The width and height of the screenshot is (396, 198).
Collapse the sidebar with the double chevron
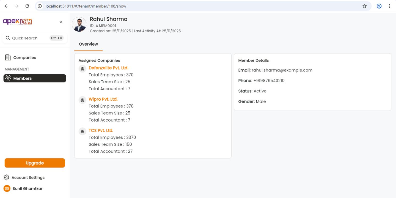pyautogui.click(x=61, y=22)
